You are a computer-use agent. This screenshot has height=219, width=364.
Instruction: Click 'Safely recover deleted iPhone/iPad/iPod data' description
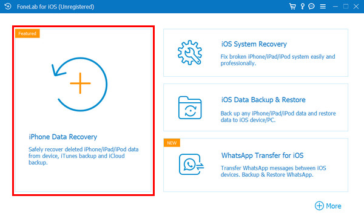tap(84, 156)
